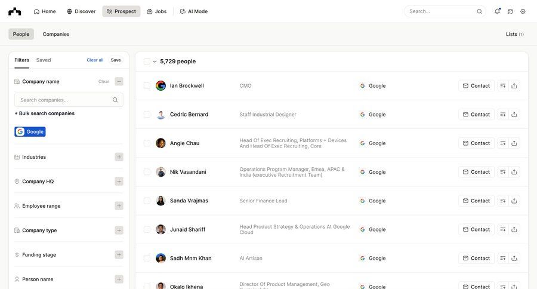Export Cedric Bernard's profile
Image resolution: width=537 pixels, height=289 pixels.
tap(514, 115)
